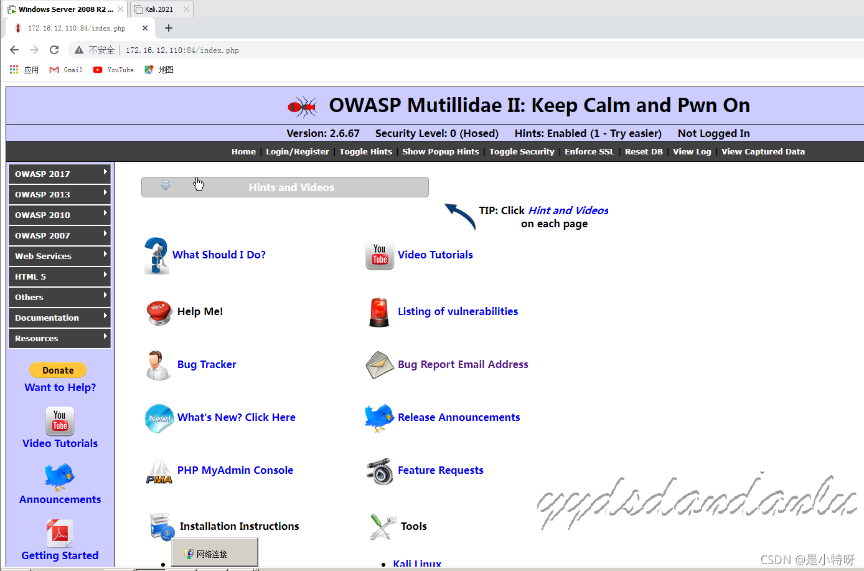Expand the OWASP 2017 sidebar menu
The height and width of the screenshot is (571, 864).
(60, 174)
